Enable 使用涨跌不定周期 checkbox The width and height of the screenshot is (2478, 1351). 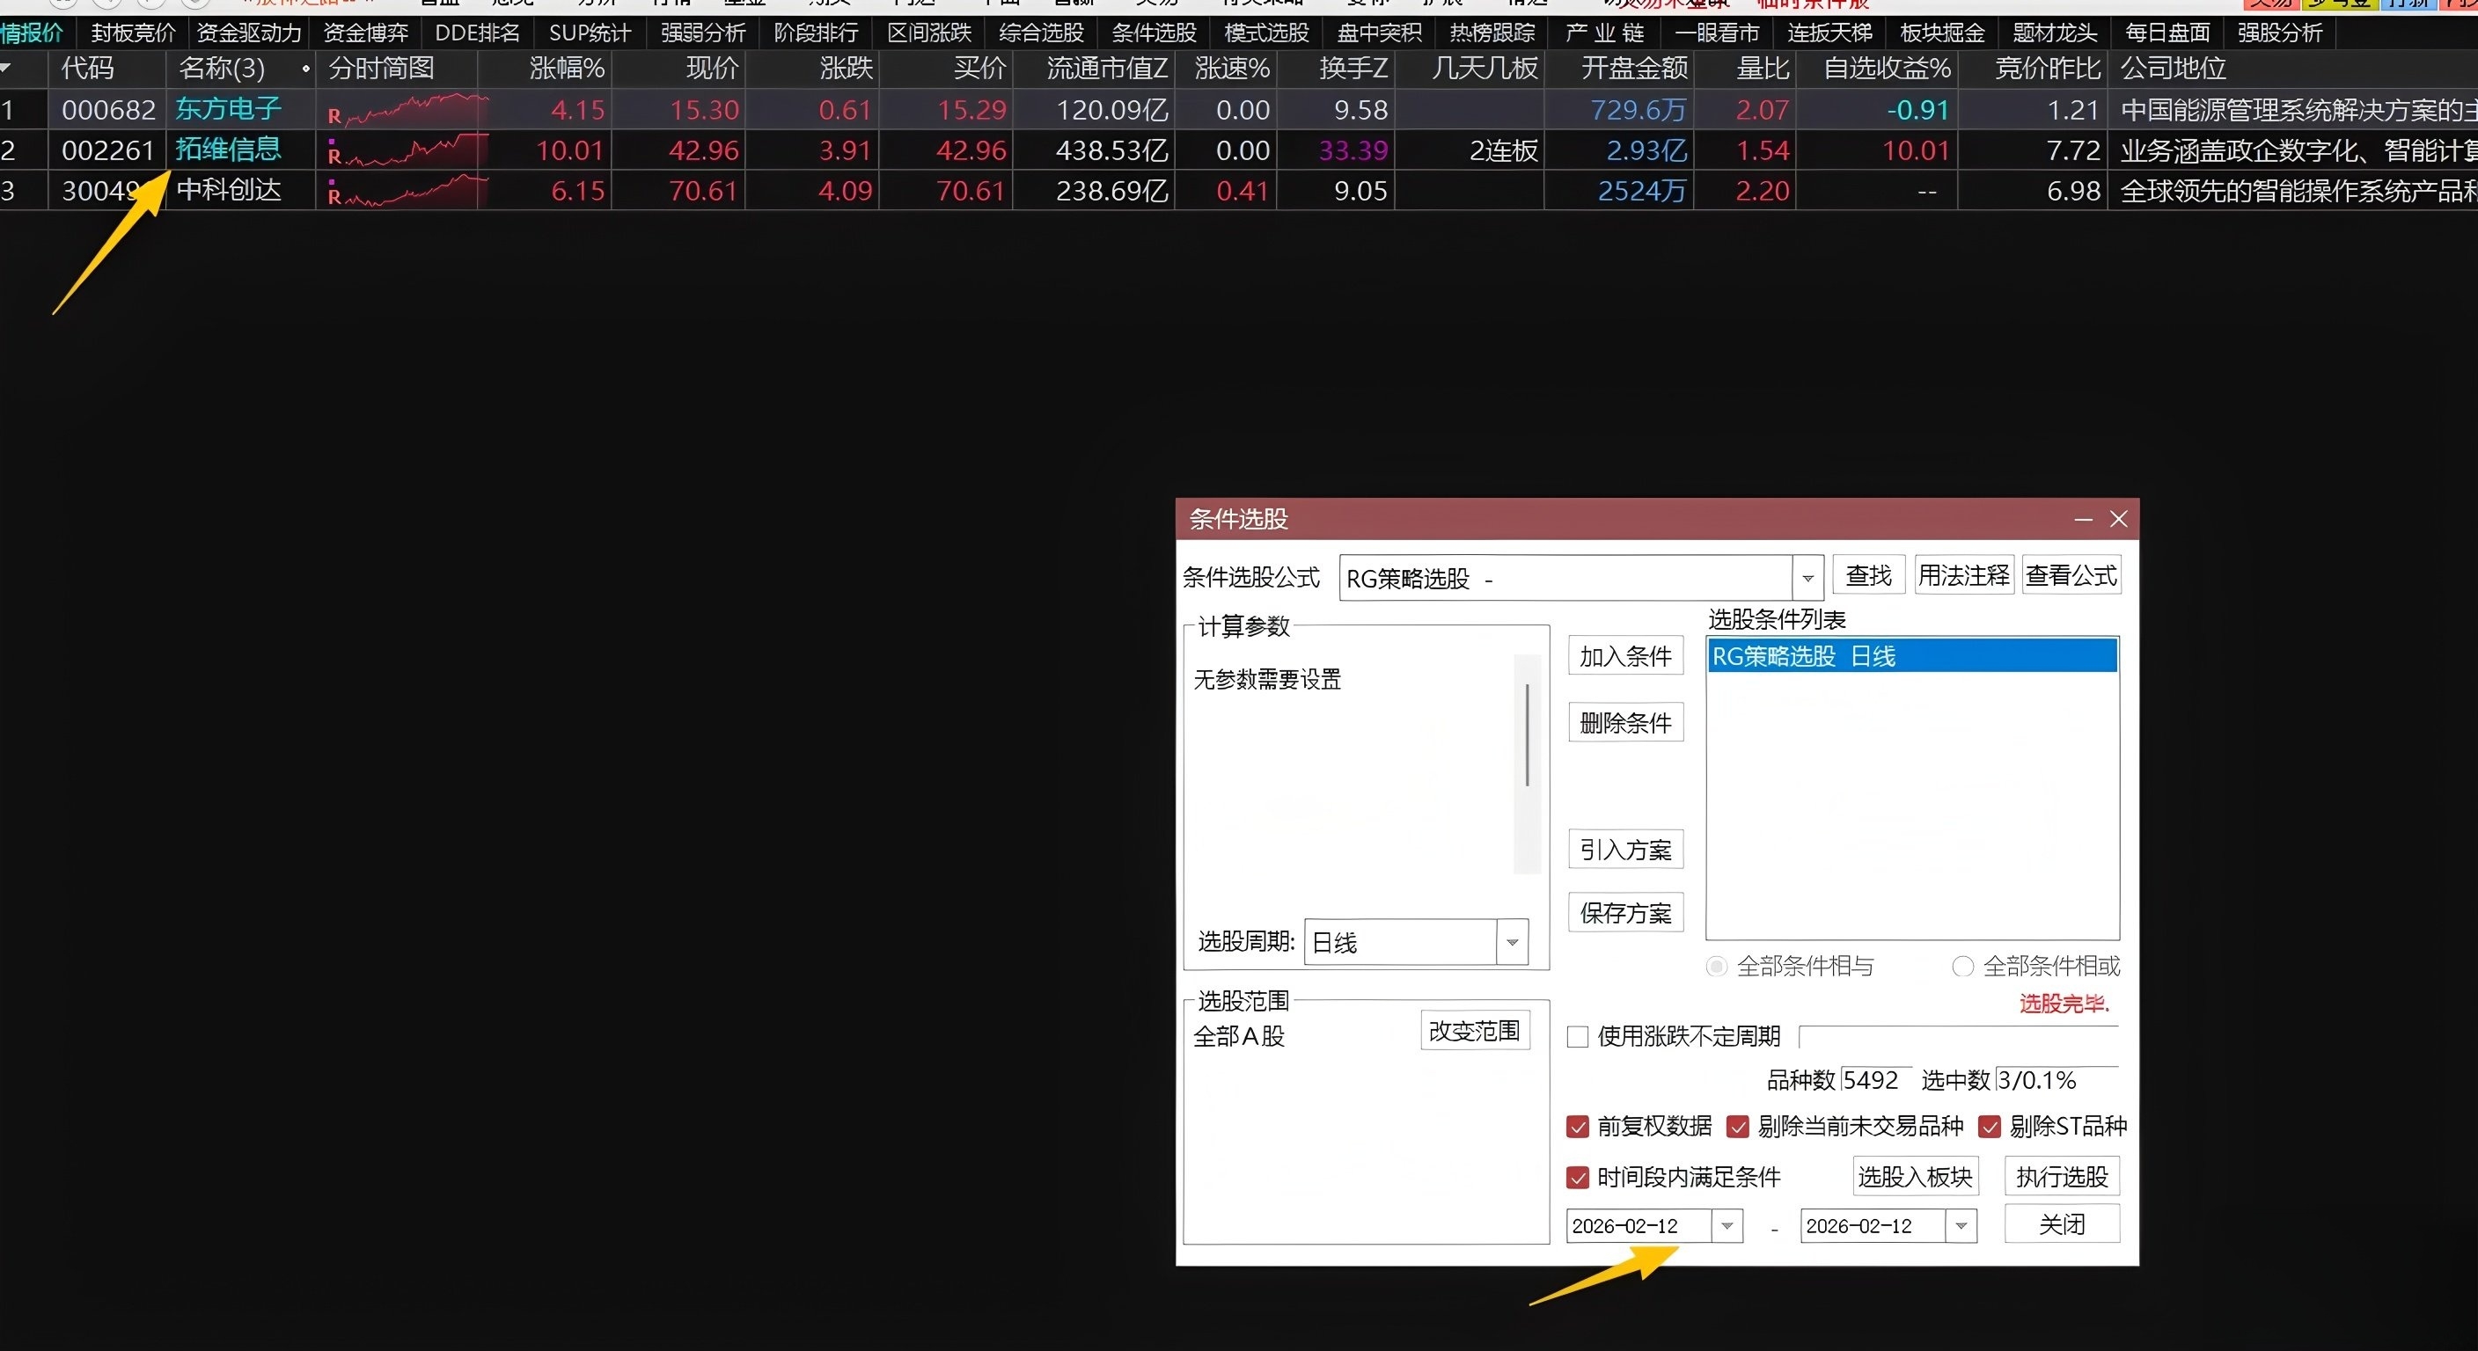point(1578,1037)
